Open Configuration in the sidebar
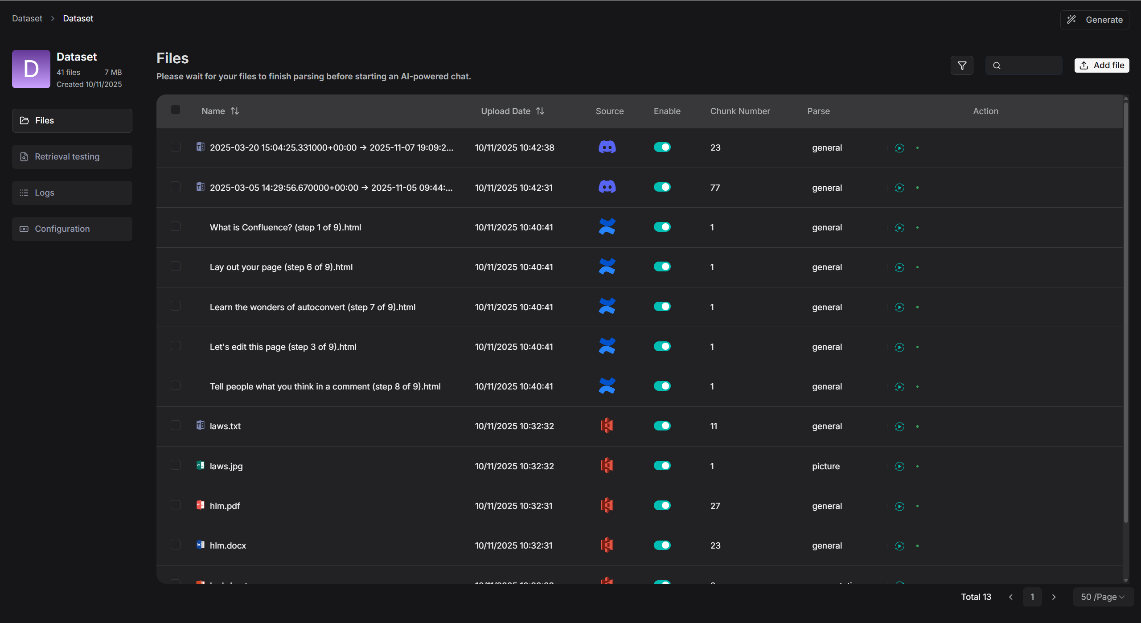This screenshot has height=623, width=1141. (x=71, y=229)
